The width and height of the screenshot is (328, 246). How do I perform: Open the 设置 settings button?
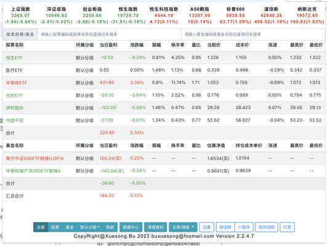click(207, 227)
